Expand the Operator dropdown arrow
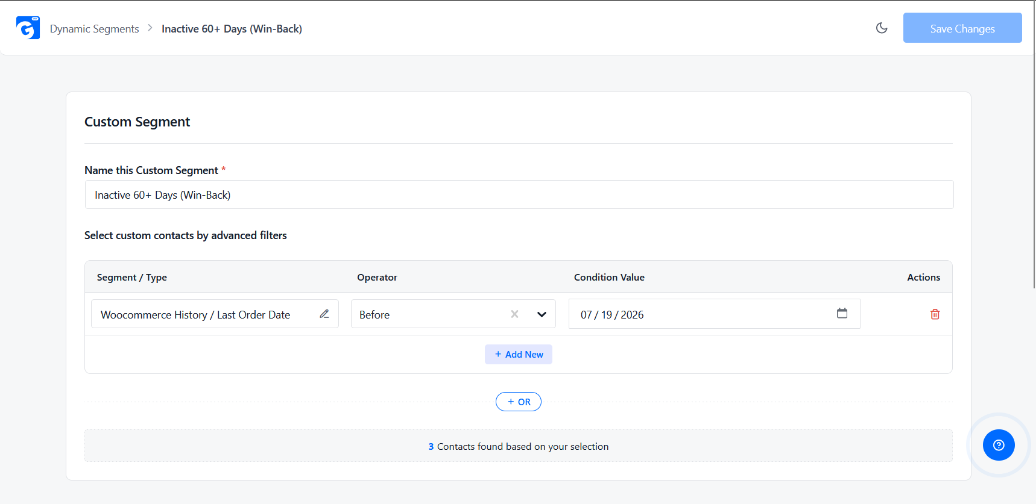This screenshot has height=504, width=1036. click(542, 314)
